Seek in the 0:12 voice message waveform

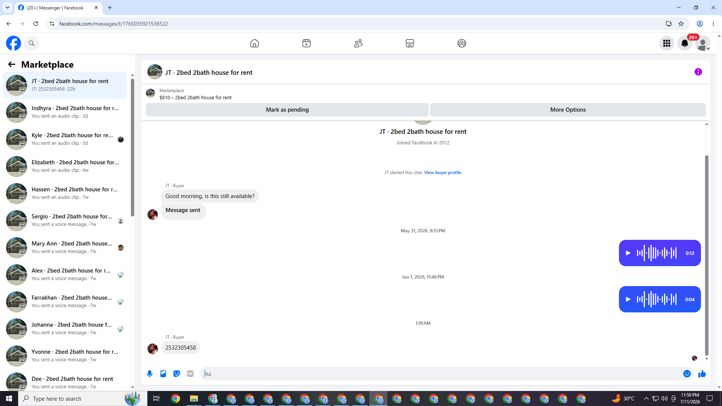(x=657, y=253)
